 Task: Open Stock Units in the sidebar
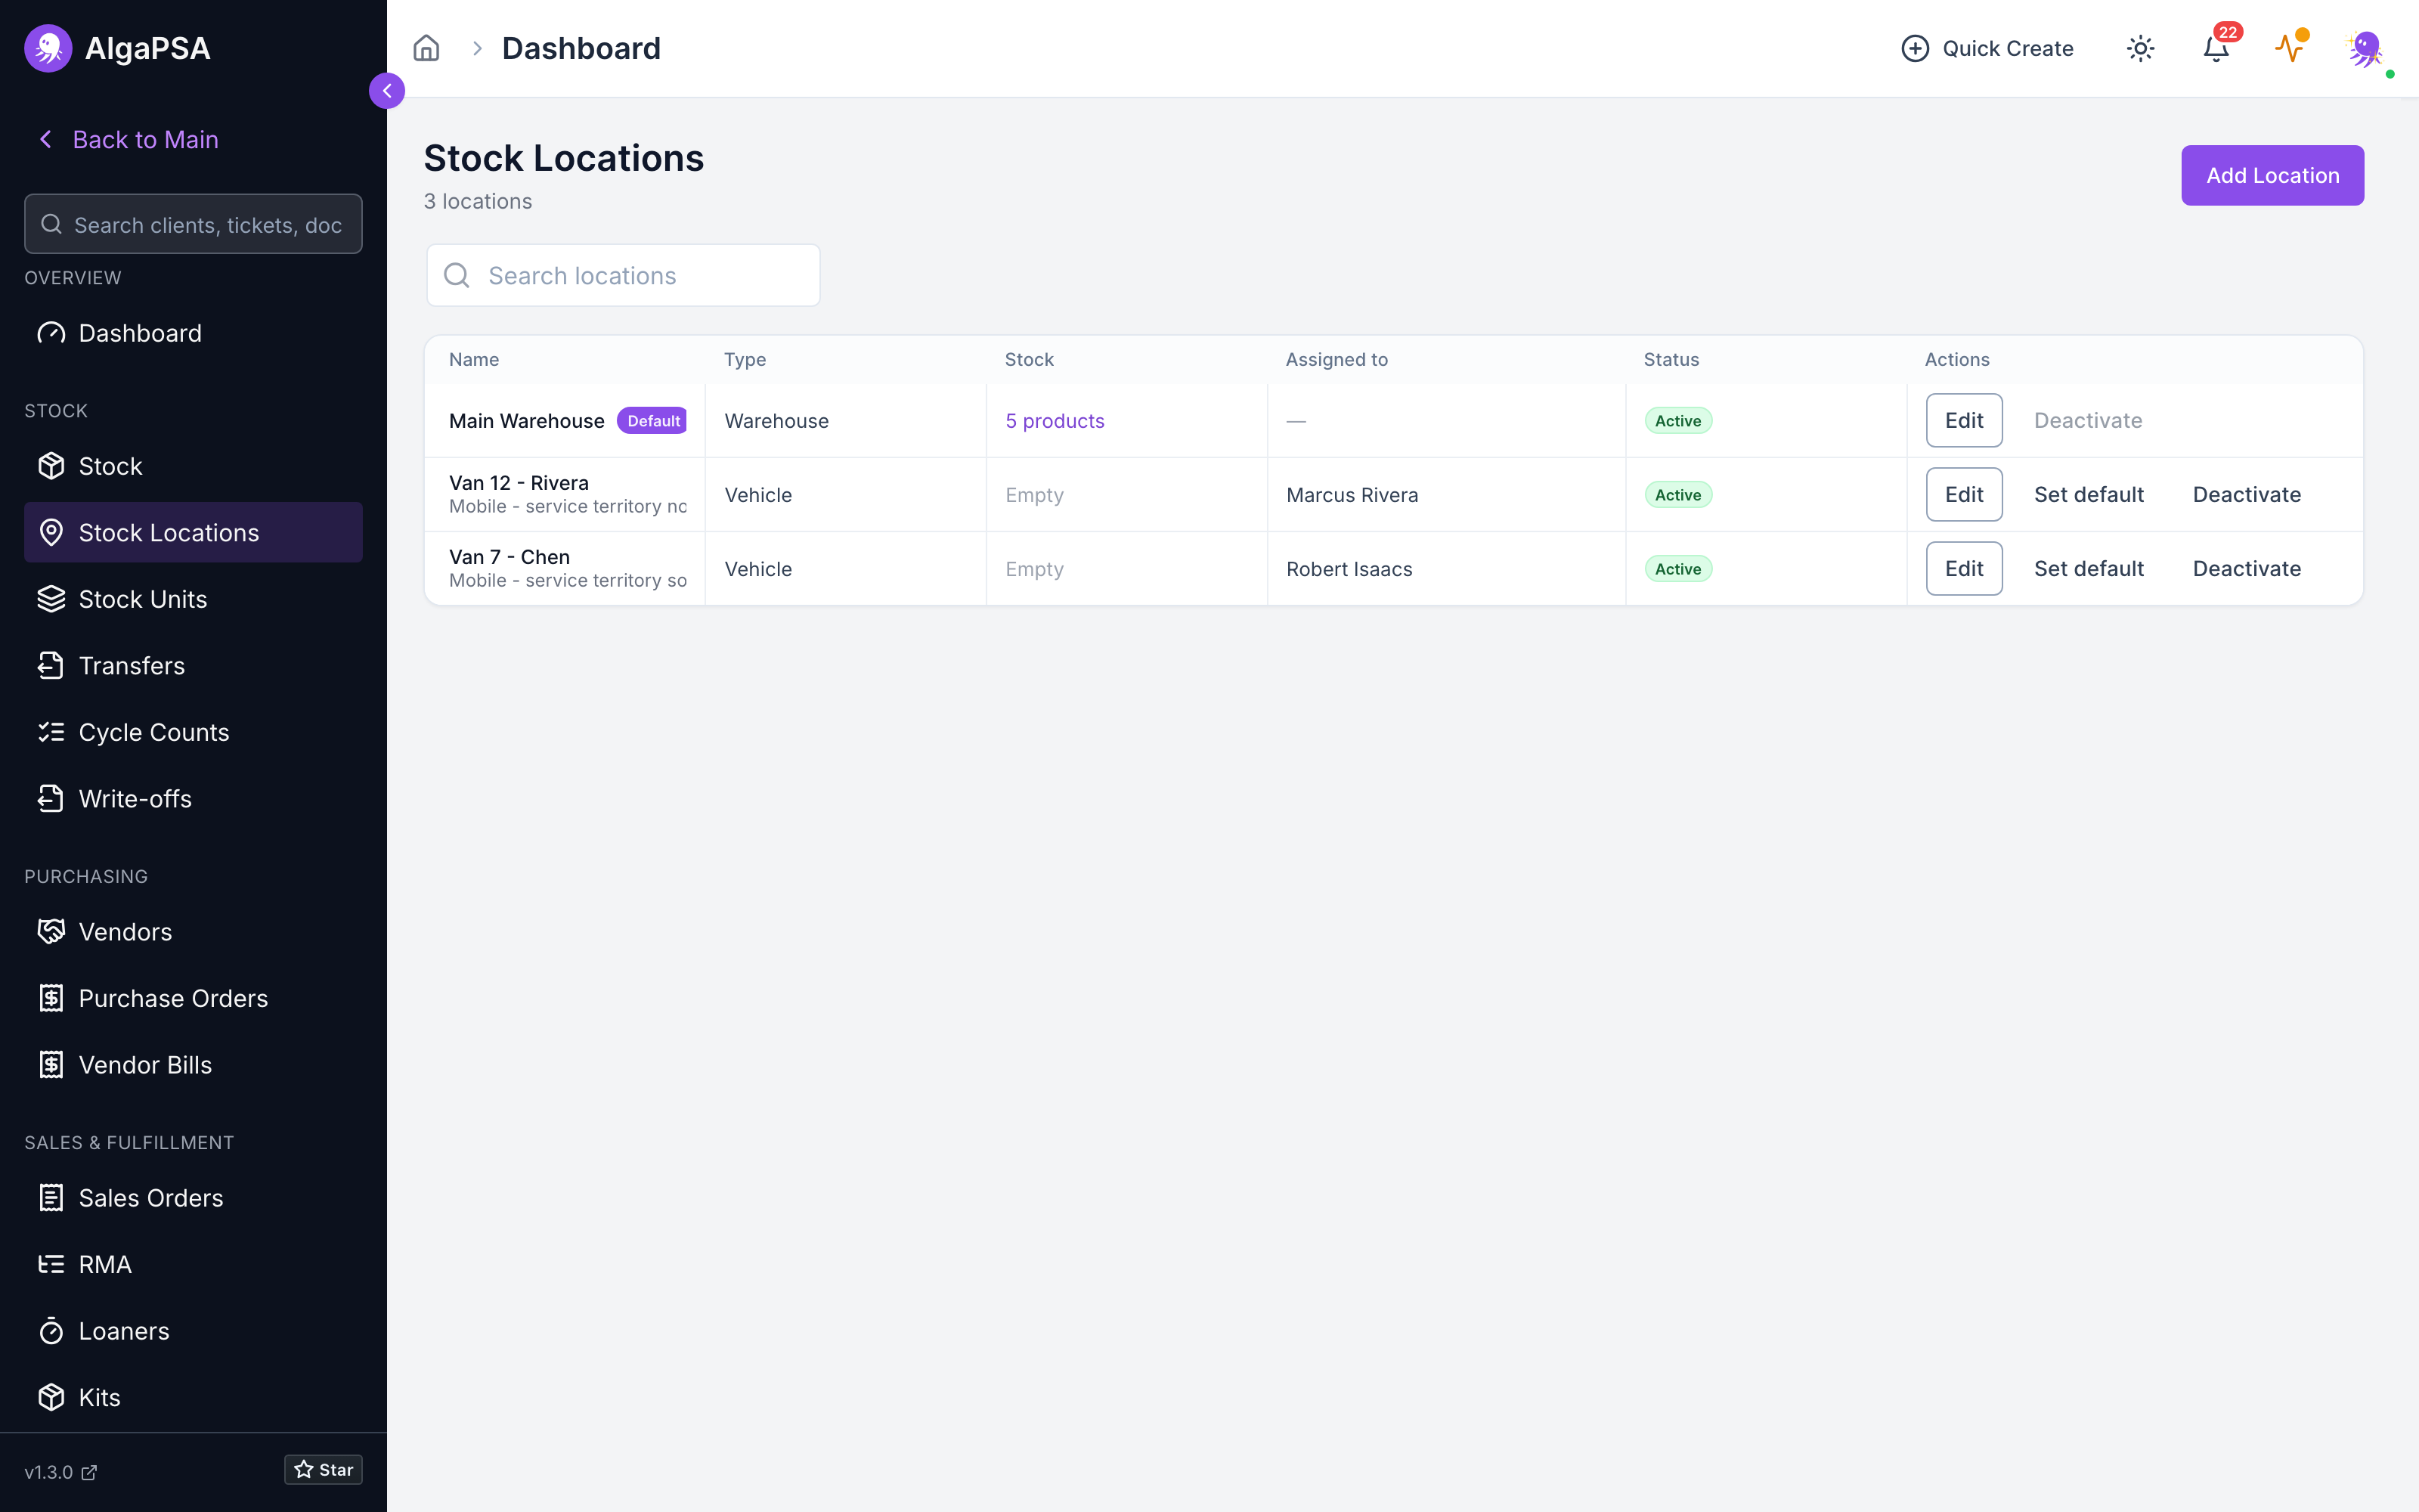(193, 599)
